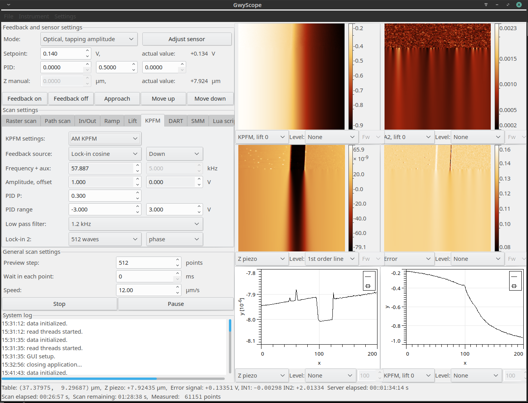The width and height of the screenshot is (528, 403).
Task: Increase Setpoint value with up arrow
Action: tap(87, 51)
